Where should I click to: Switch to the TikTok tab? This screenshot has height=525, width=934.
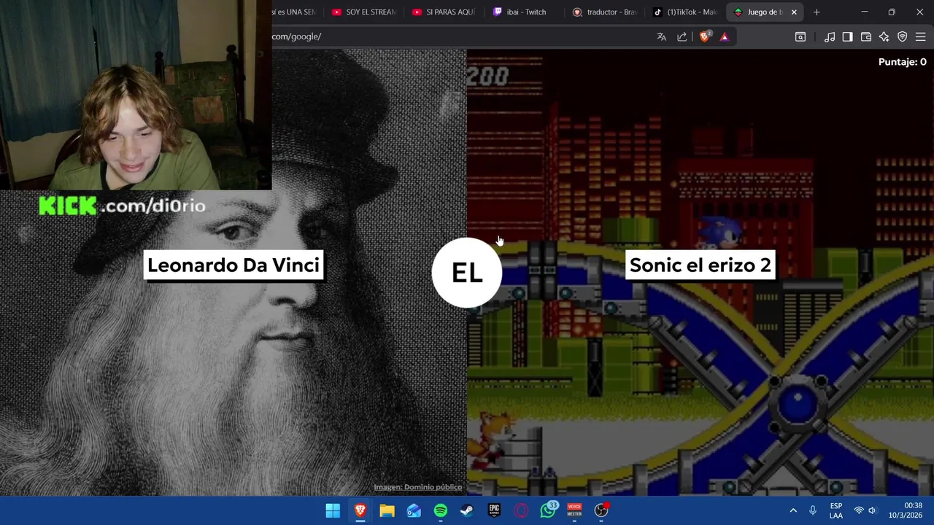tap(684, 12)
